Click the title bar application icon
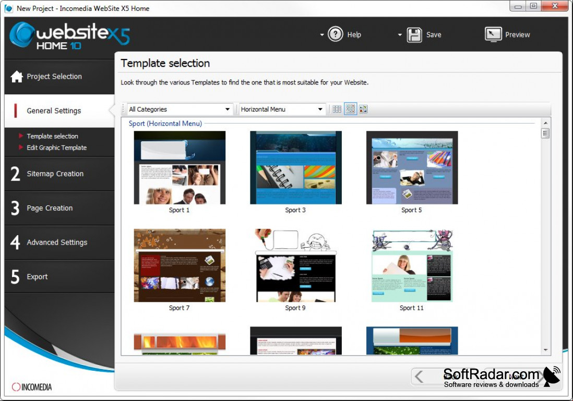This screenshot has width=573, height=401. tap(8, 8)
